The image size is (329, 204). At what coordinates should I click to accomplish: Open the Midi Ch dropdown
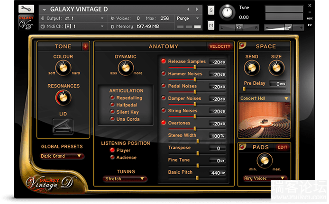pyautogui.click(x=73, y=27)
